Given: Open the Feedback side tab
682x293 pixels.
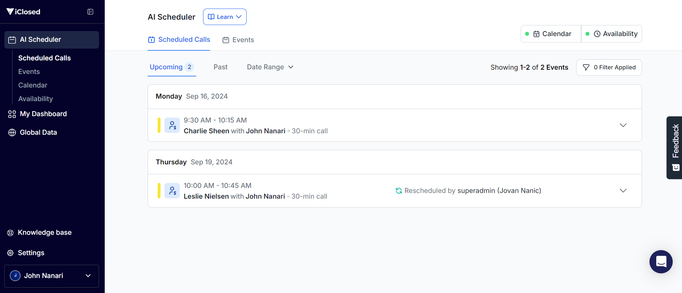Looking at the screenshot, I should tap(675, 147).
